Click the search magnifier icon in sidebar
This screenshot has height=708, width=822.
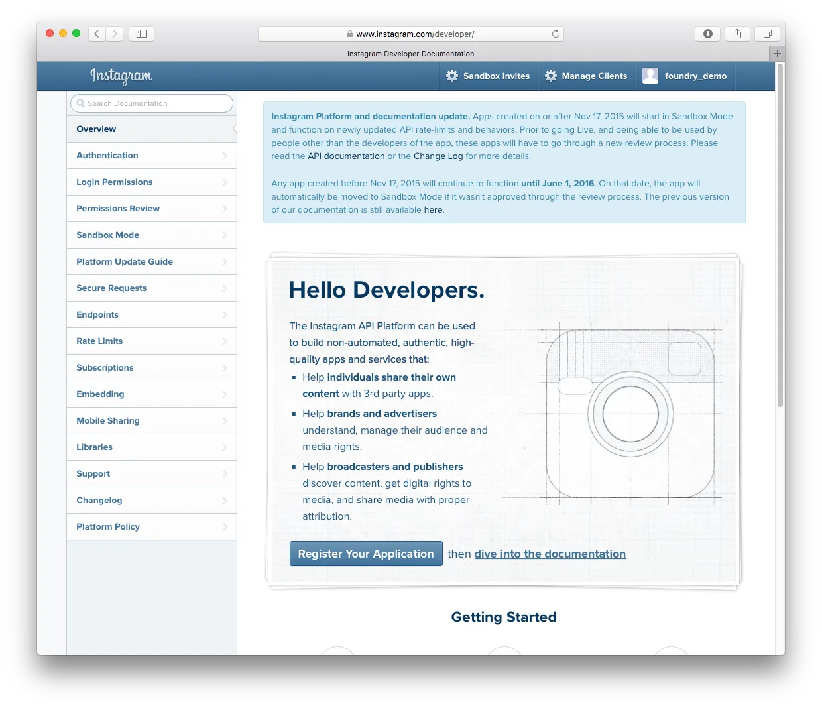pos(81,103)
